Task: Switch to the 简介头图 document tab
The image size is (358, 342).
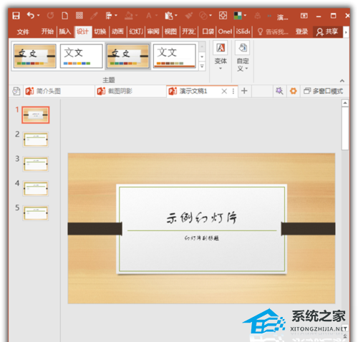Action: click(x=59, y=91)
